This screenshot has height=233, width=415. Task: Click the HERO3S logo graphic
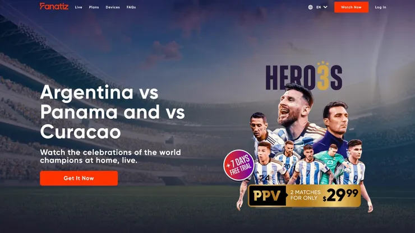pyautogui.click(x=304, y=77)
